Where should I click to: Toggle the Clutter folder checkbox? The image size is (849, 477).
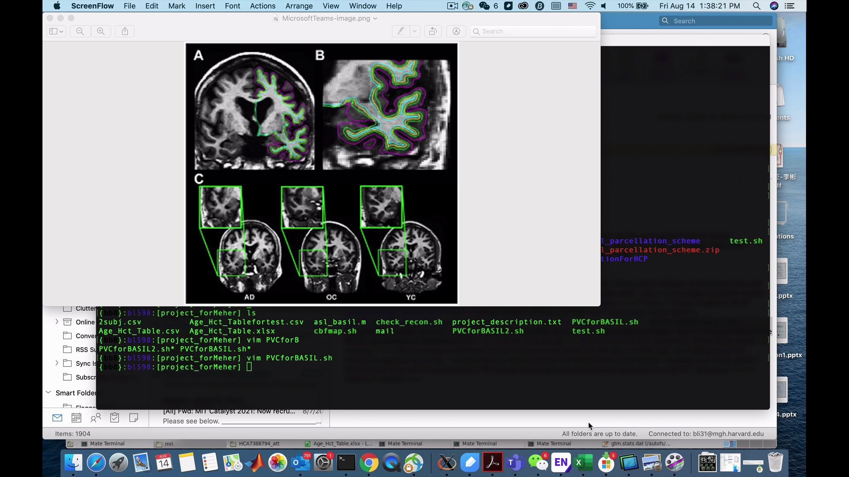[x=67, y=308]
